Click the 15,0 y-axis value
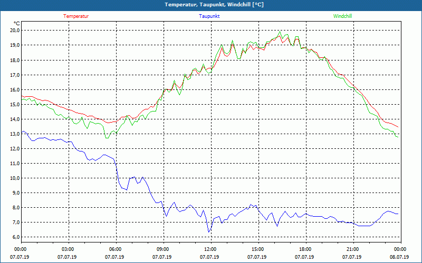Screen dimensions: 422x263 (x=15, y=104)
